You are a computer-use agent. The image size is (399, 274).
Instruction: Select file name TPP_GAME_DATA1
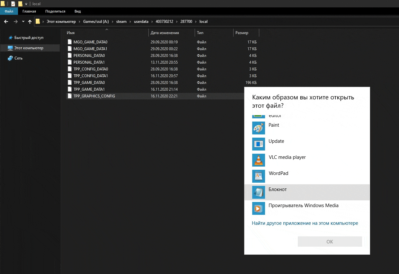click(89, 89)
